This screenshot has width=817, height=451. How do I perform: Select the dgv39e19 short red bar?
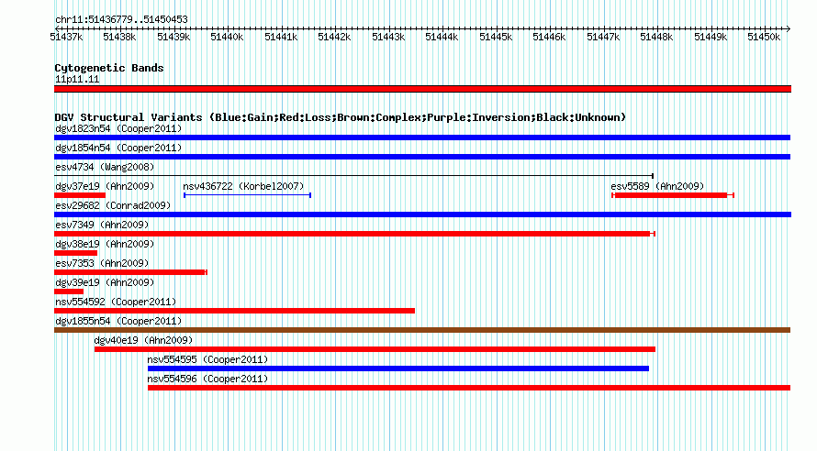pos(69,291)
